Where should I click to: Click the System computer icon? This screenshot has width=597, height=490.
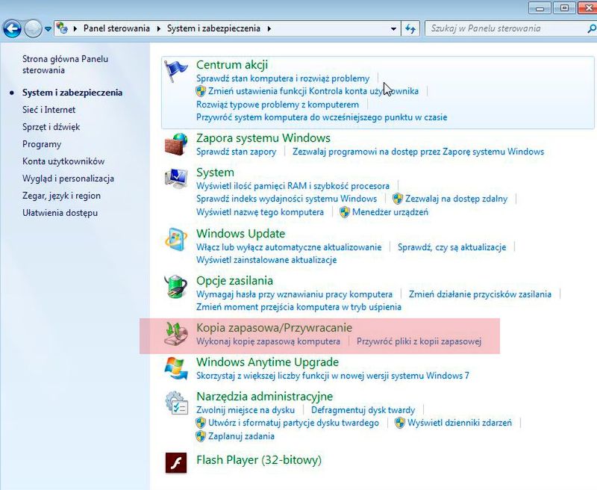click(176, 179)
